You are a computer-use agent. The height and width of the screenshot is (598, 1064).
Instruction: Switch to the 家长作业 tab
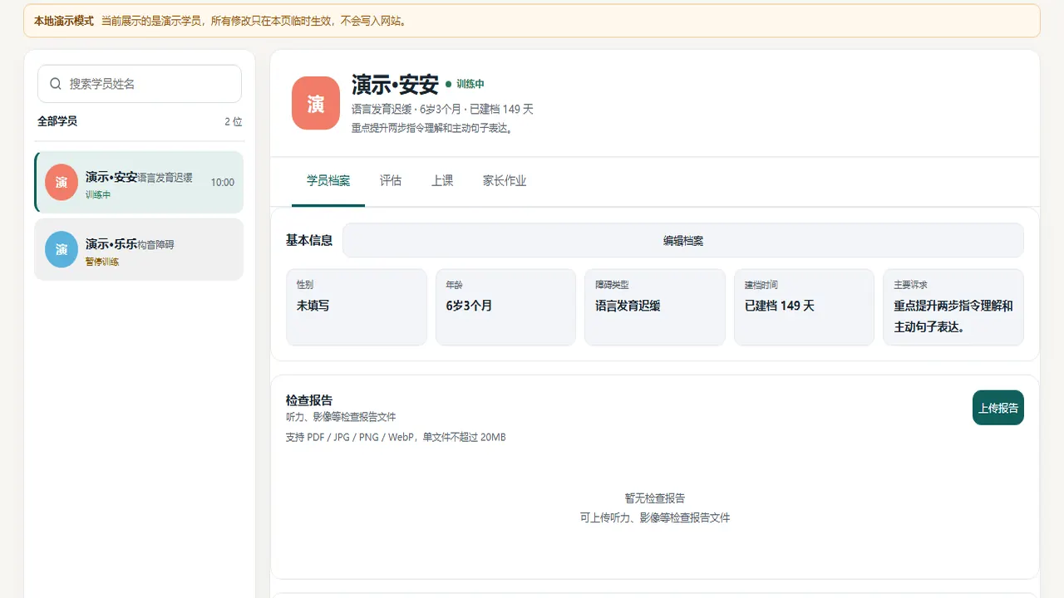tap(505, 180)
